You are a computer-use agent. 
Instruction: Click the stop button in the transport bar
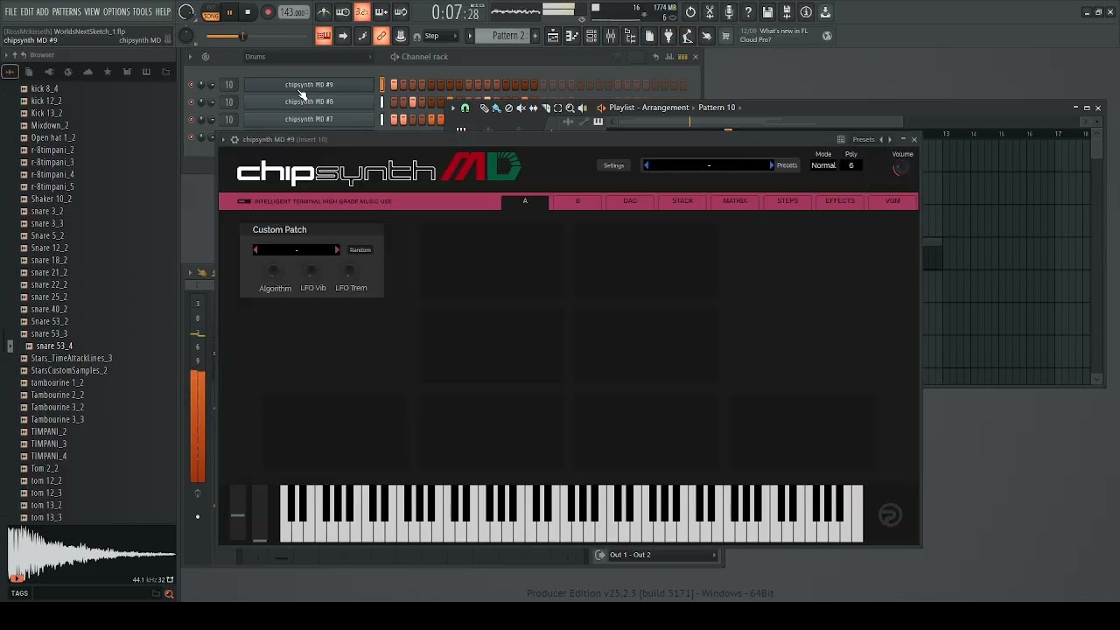248,12
